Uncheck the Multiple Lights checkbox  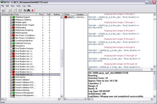[x=11, y=23]
